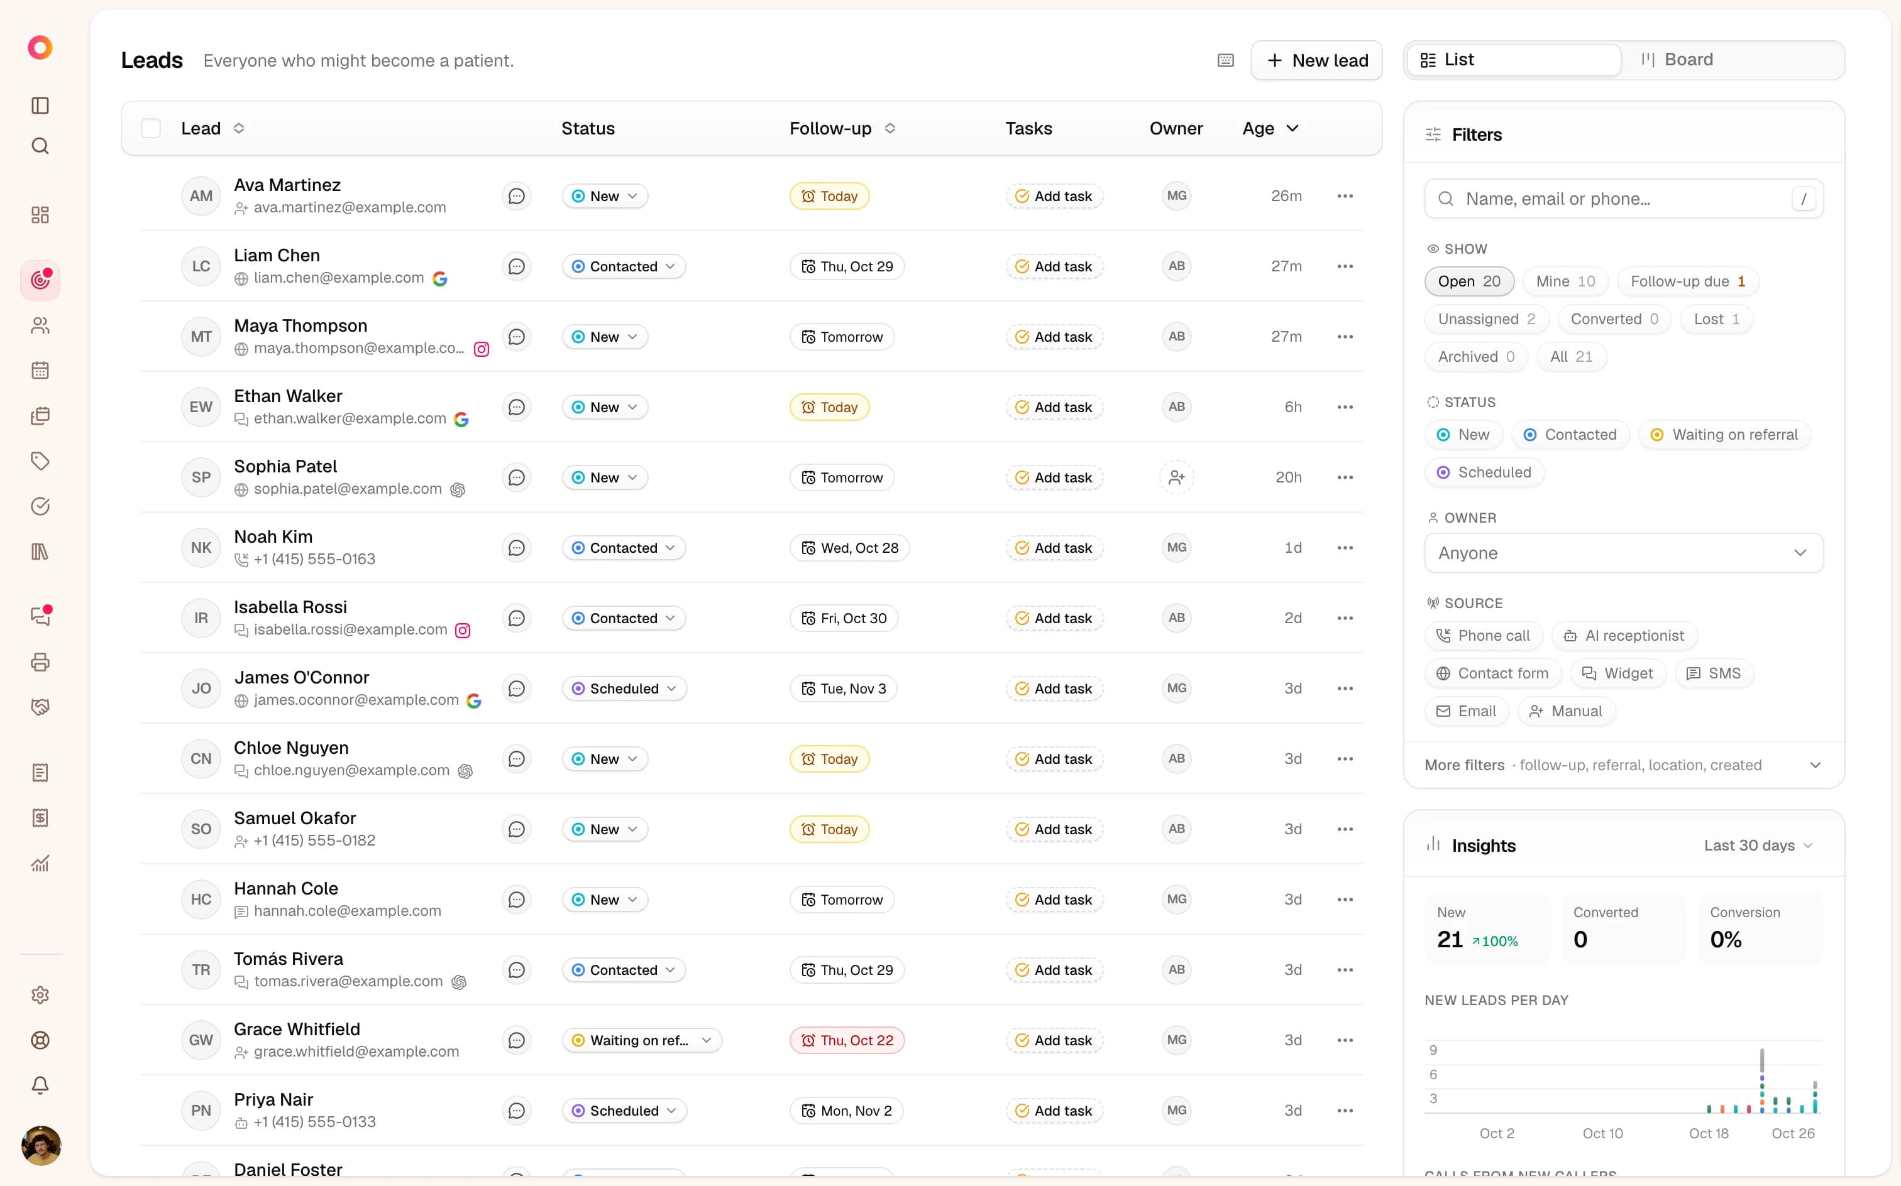Expand the More filters section

click(1623, 764)
